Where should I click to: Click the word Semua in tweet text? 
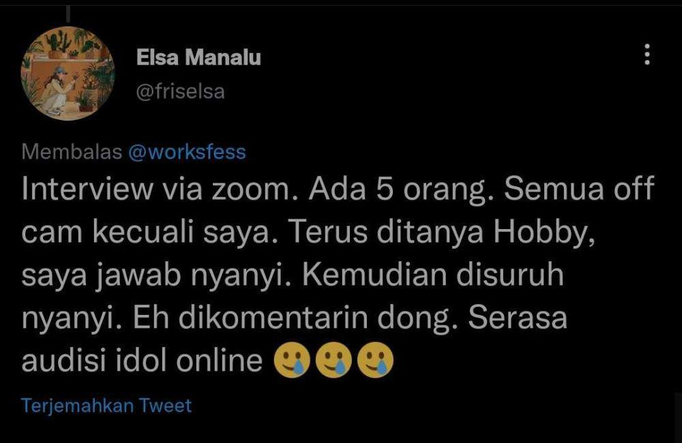pos(554,189)
